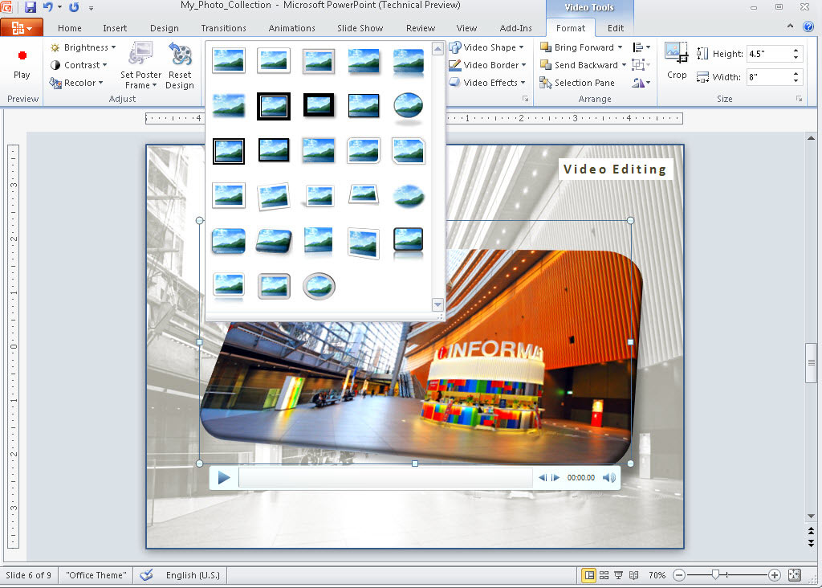Screen dimensions: 822x588
Task: Step video forward one frame
Action: [555, 478]
